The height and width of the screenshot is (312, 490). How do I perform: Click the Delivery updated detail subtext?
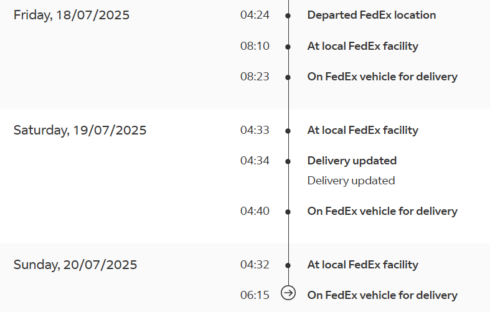(x=351, y=181)
